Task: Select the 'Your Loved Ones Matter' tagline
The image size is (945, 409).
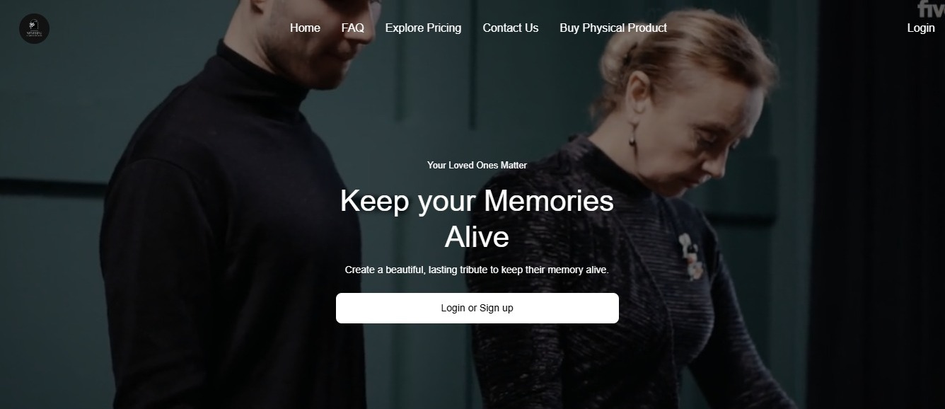Action: point(477,165)
